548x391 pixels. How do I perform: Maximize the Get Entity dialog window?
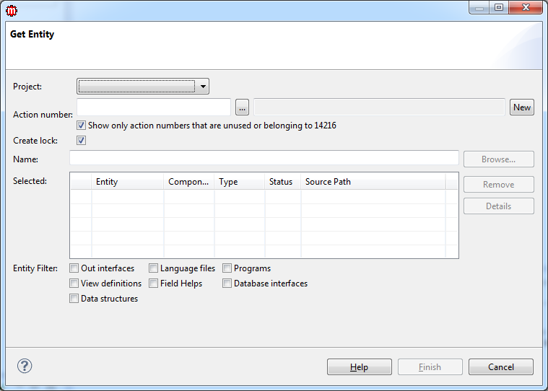click(x=499, y=8)
